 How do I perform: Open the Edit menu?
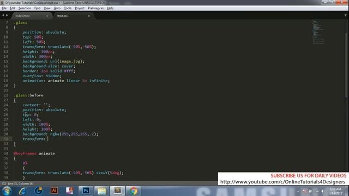pos(13,8)
